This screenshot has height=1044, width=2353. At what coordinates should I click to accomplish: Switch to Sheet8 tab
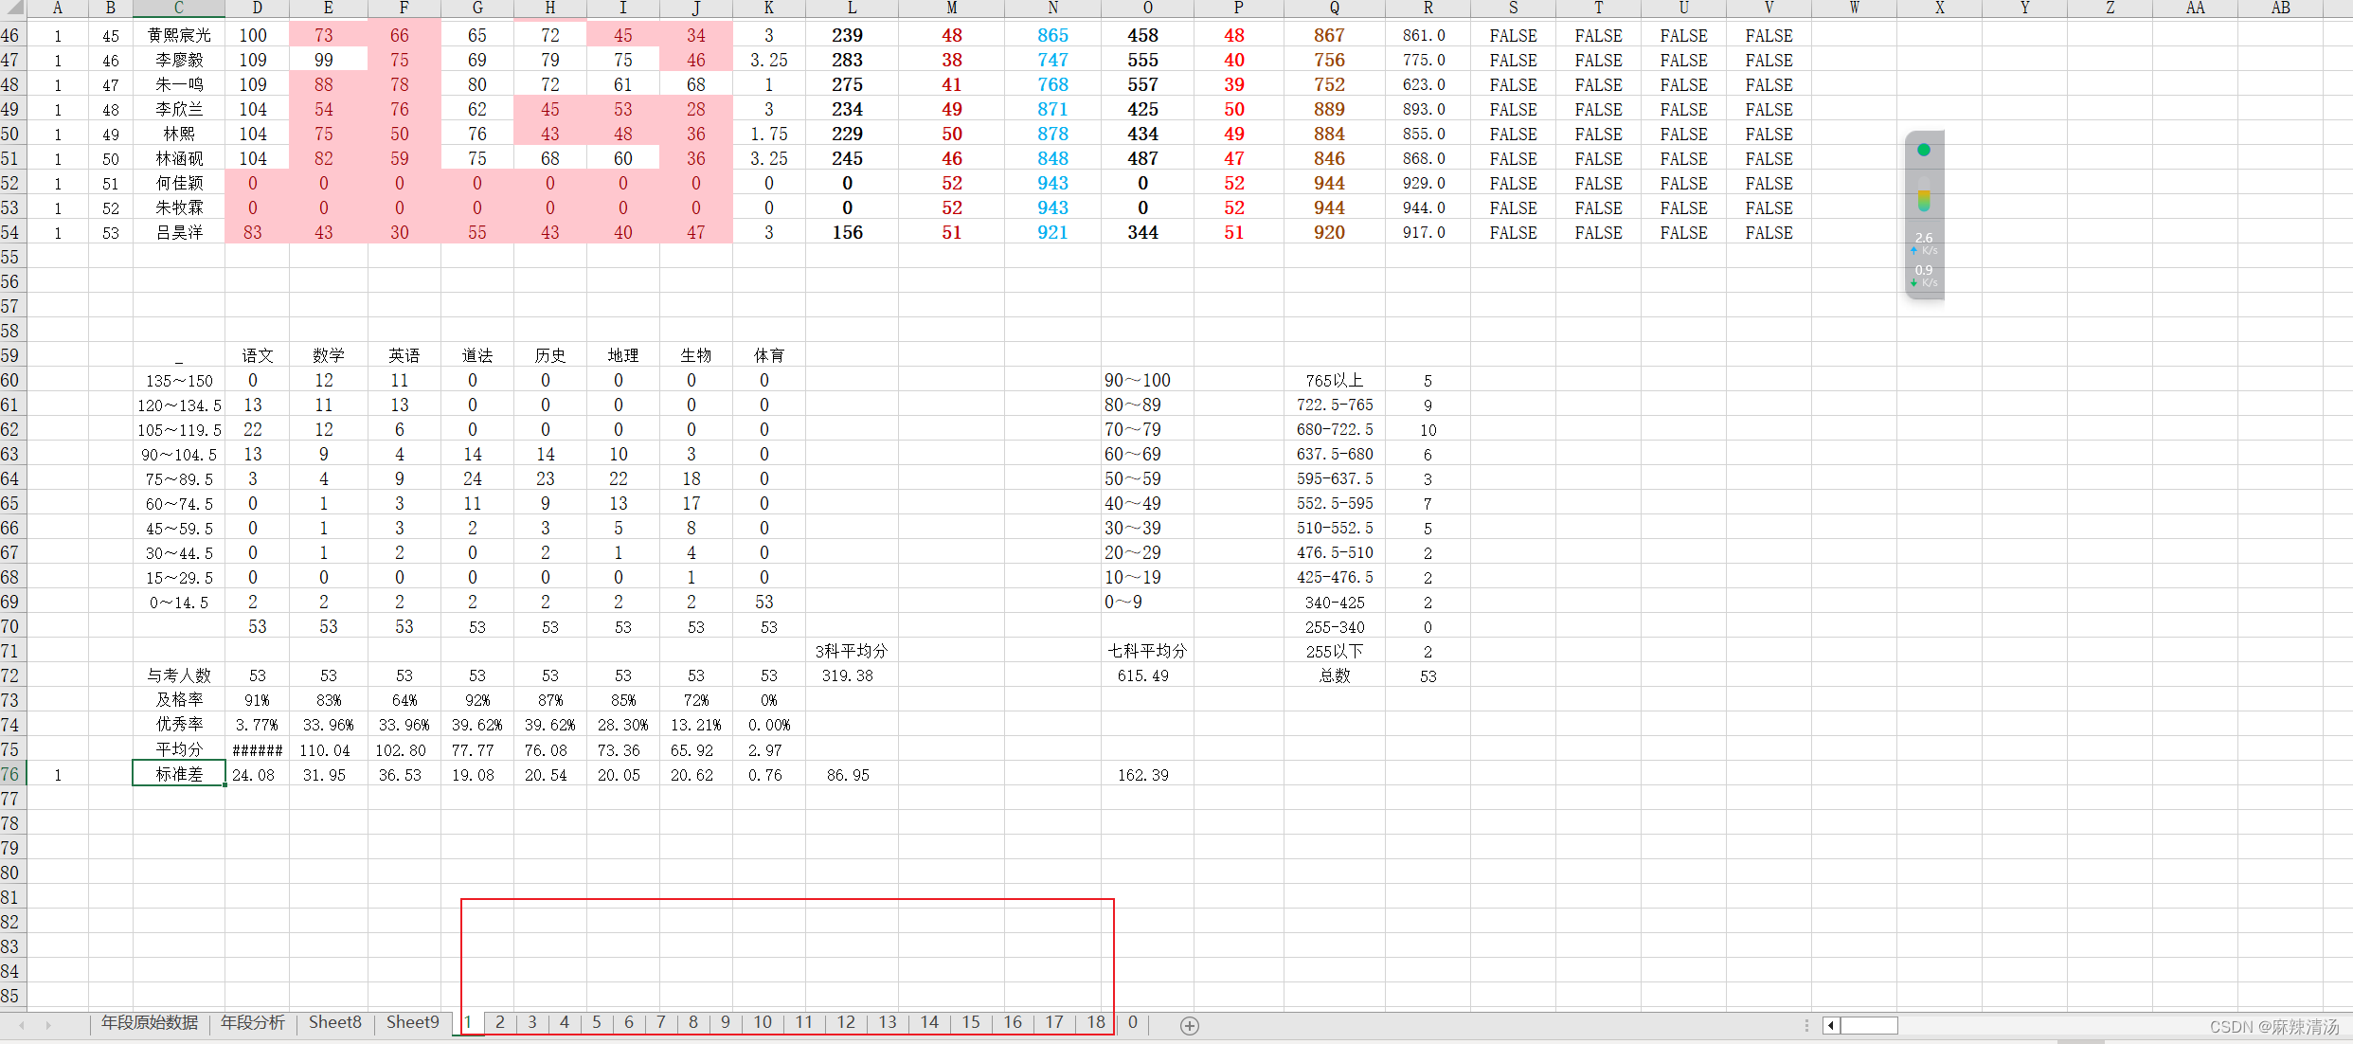[334, 1022]
